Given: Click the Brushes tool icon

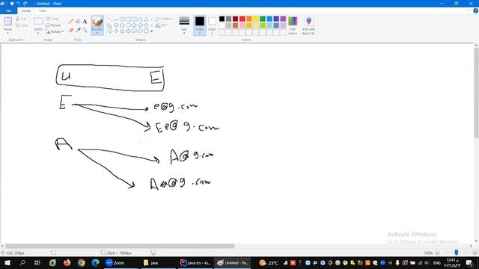Looking at the screenshot, I should point(97,22).
